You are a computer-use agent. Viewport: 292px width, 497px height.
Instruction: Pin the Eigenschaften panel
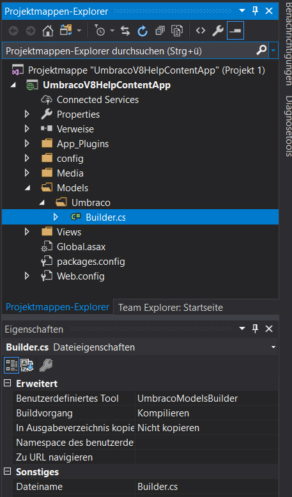coord(256,329)
